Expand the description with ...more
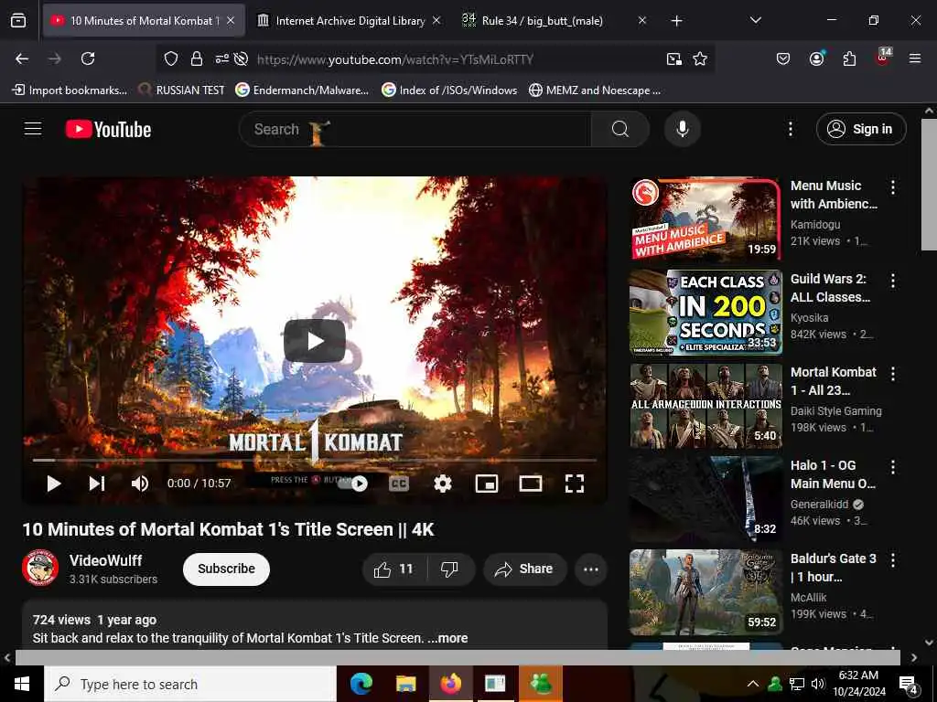Screen dimensions: 937x702 pos(447,638)
